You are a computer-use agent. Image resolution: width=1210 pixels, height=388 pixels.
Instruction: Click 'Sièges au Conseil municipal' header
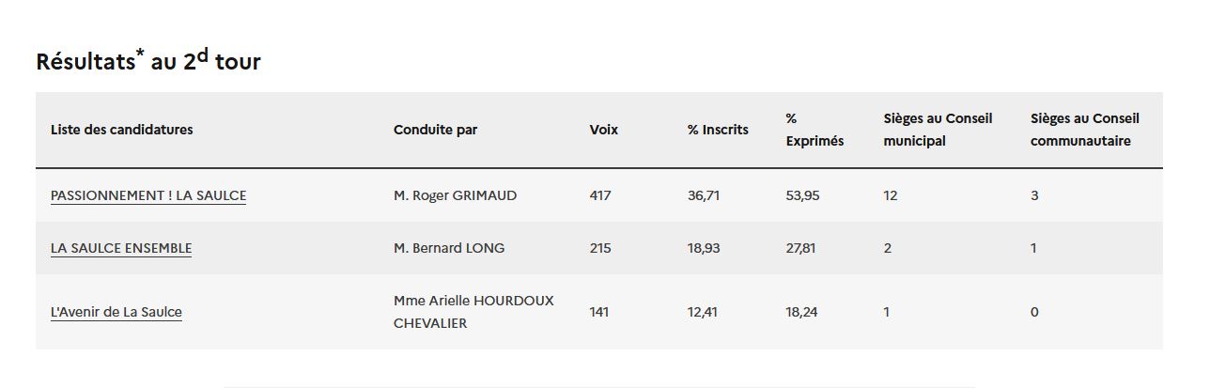tap(938, 130)
